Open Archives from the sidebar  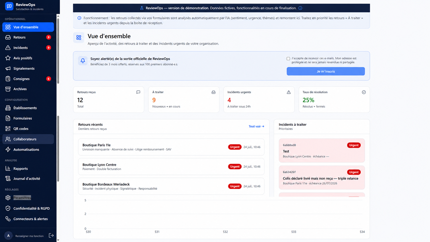point(28,89)
